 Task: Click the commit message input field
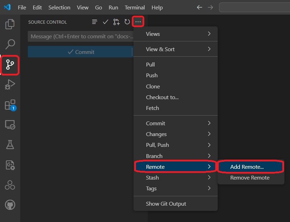point(80,37)
